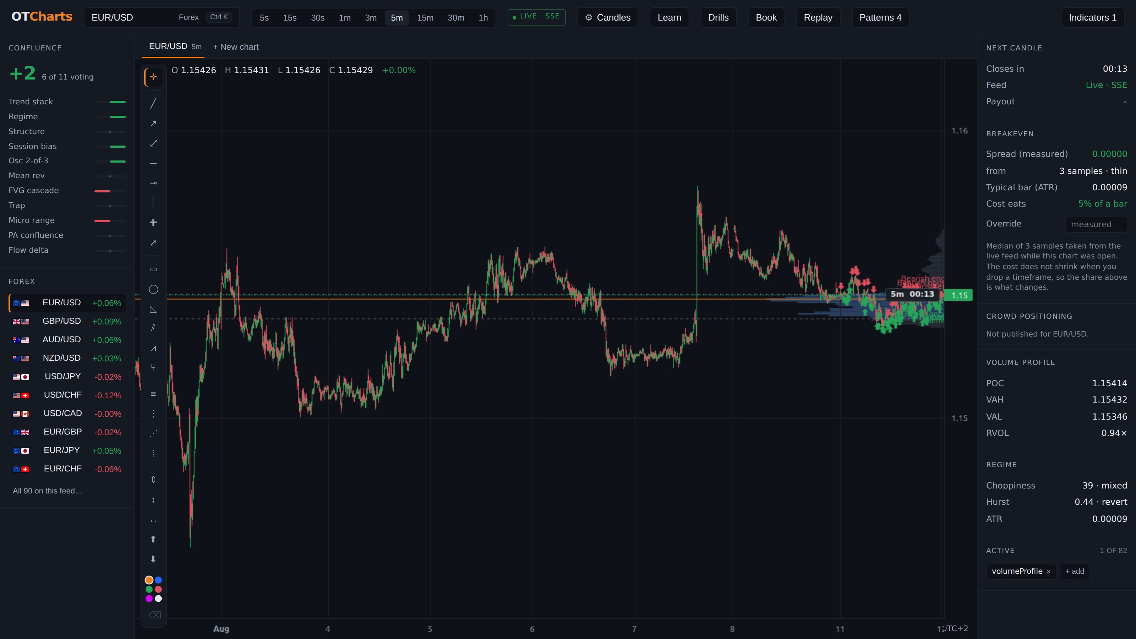Select the pitchfork drawing tool
The height and width of the screenshot is (639, 1136).
[x=153, y=367]
